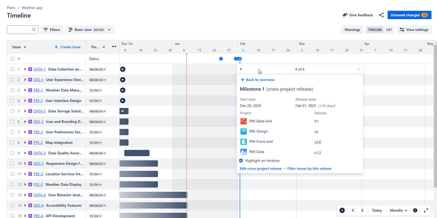This screenshot has width=437, height=218.
Task: Go to next release with right arrow
Action: click(359, 69)
